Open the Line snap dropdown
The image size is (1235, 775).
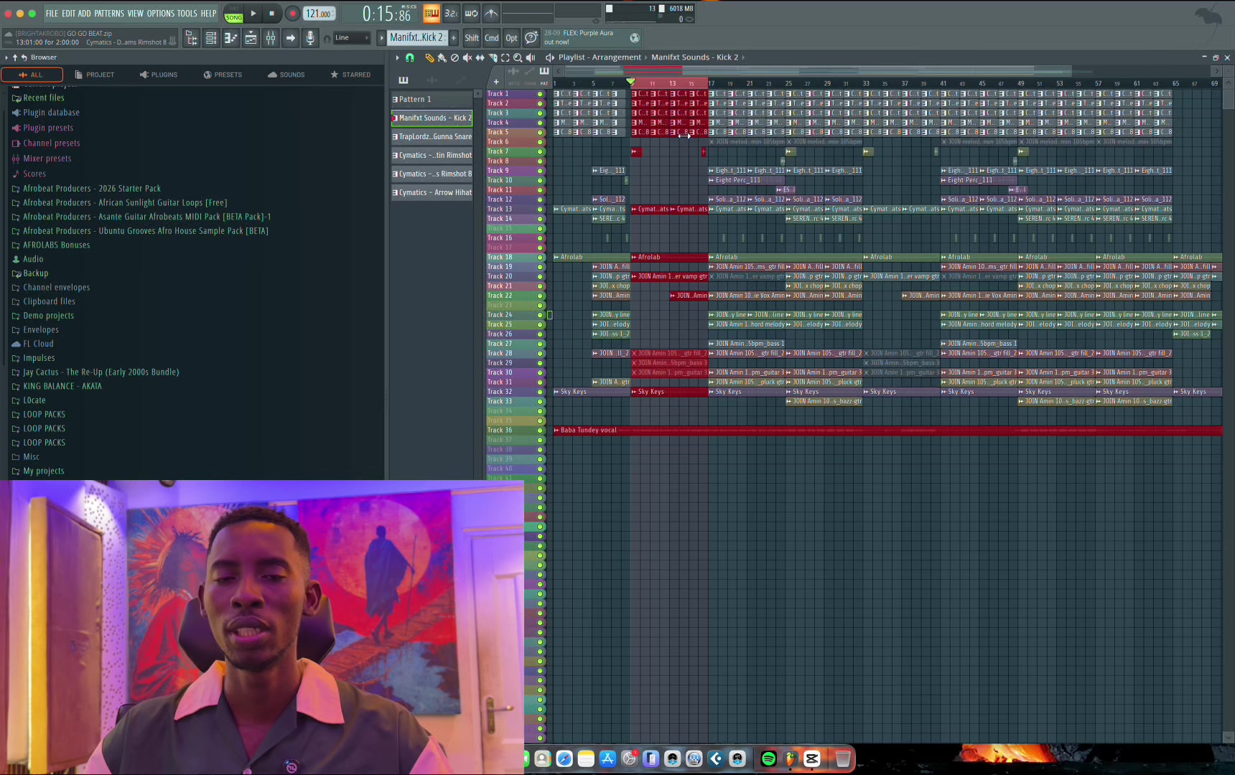coord(352,38)
